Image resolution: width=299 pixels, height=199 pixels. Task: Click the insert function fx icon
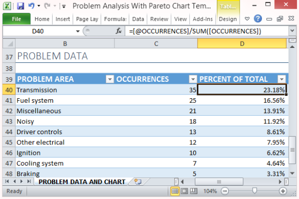(119, 31)
